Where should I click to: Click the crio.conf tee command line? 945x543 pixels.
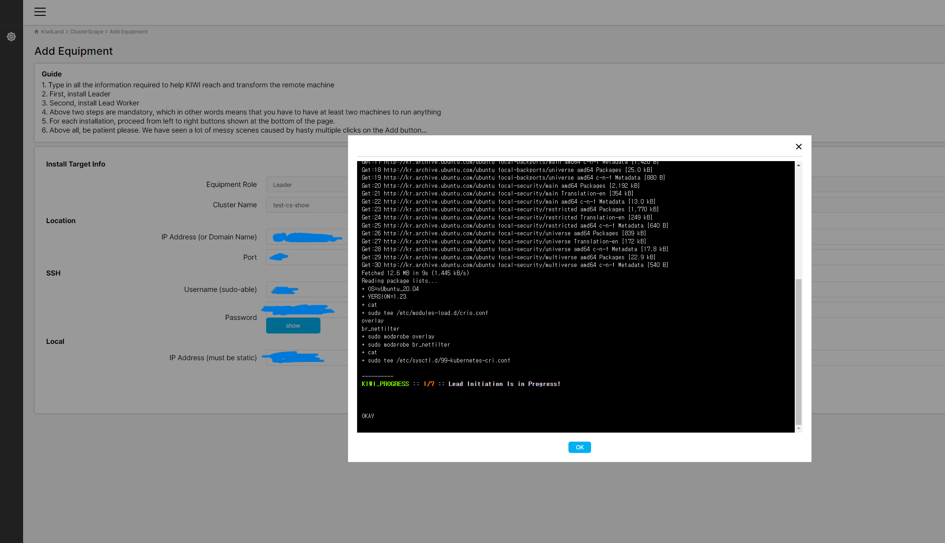tap(425, 313)
